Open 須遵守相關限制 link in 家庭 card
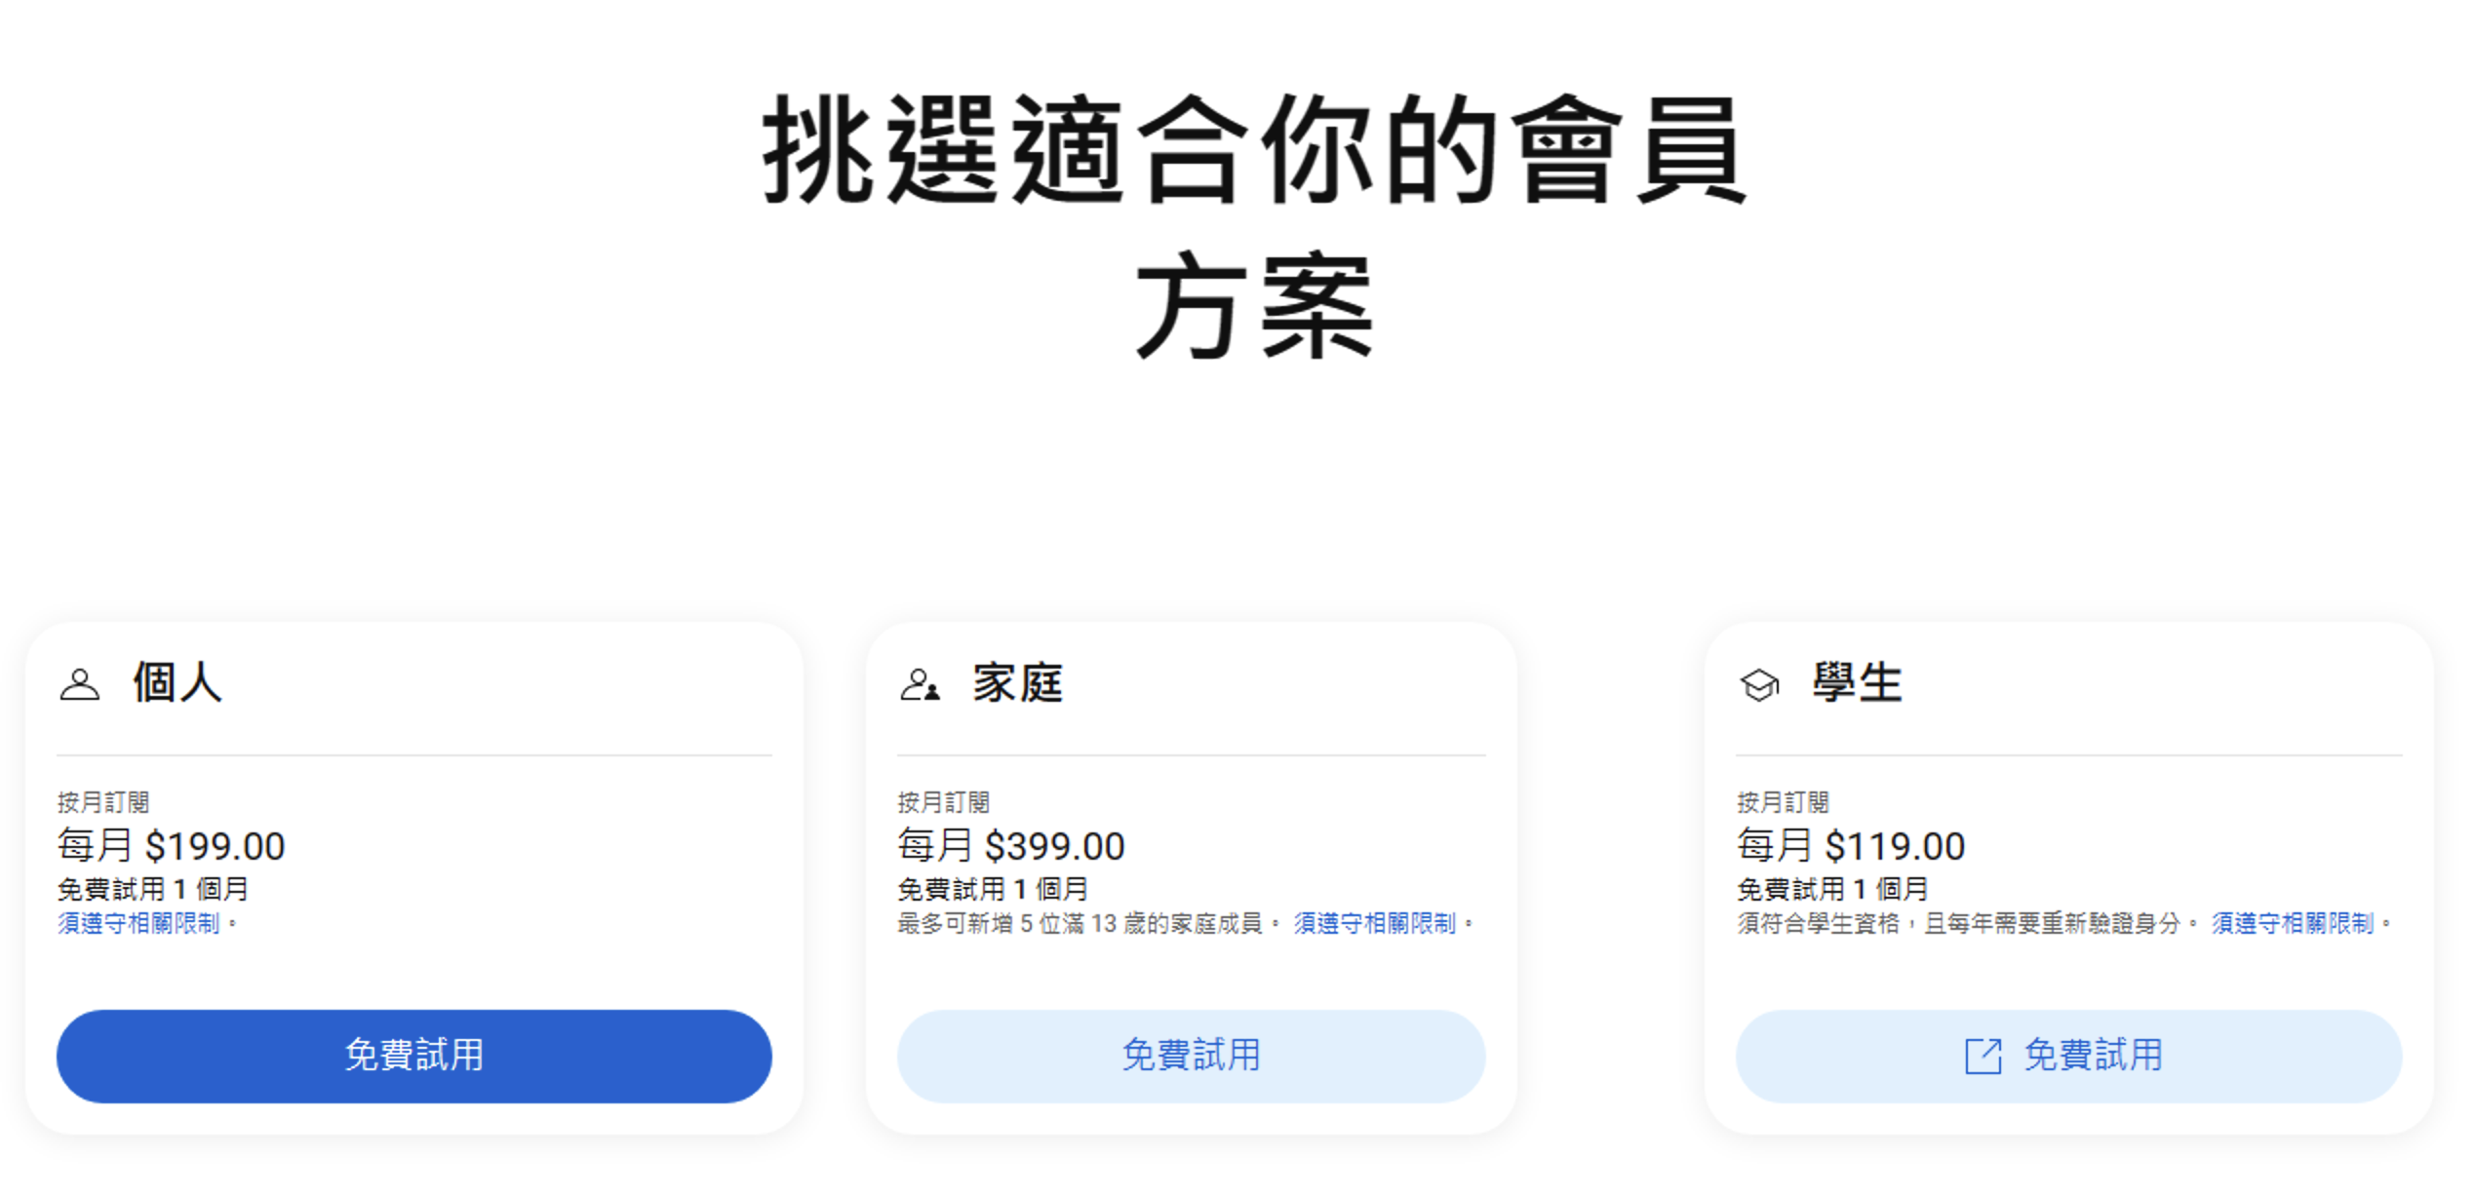The image size is (2475, 1195). click(x=1374, y=923)
